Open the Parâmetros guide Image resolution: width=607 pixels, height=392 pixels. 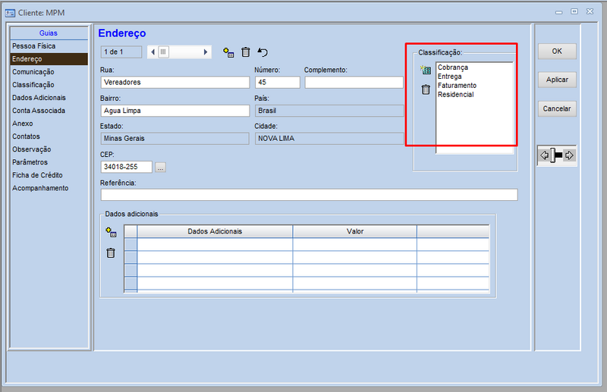click(49, 162)
